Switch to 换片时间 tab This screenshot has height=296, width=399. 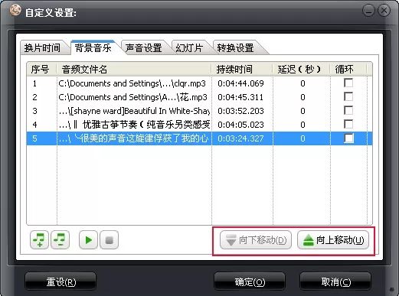click(43, 48)
